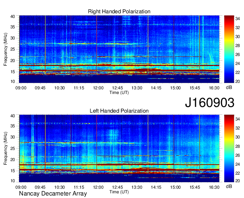This screenshot has width=244, height=198.
Task: Click the 20 MHz tick on Right Handed plot
Action: tap(13, 61)
